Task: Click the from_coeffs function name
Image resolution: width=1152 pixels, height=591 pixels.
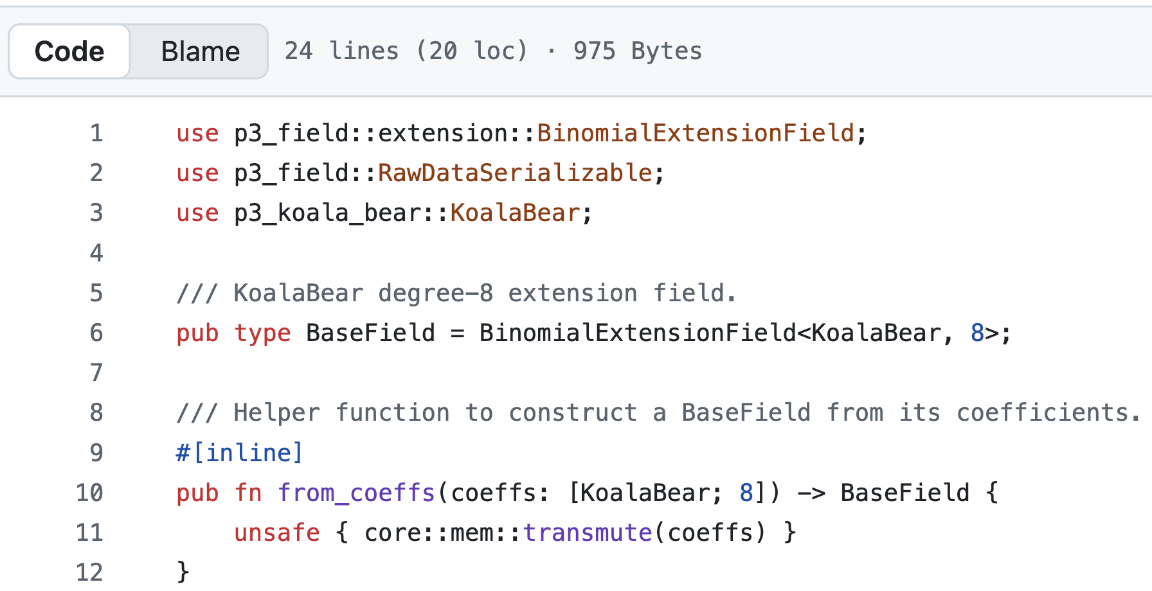Action: click(x=357, y=493)
